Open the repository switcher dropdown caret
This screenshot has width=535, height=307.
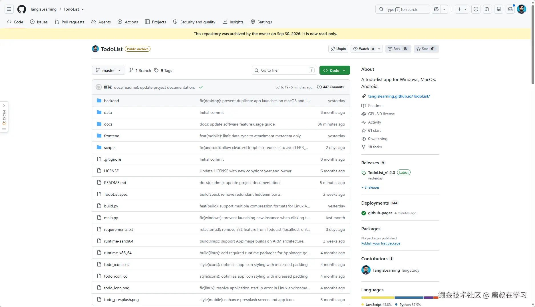click(x=83, y=9)
